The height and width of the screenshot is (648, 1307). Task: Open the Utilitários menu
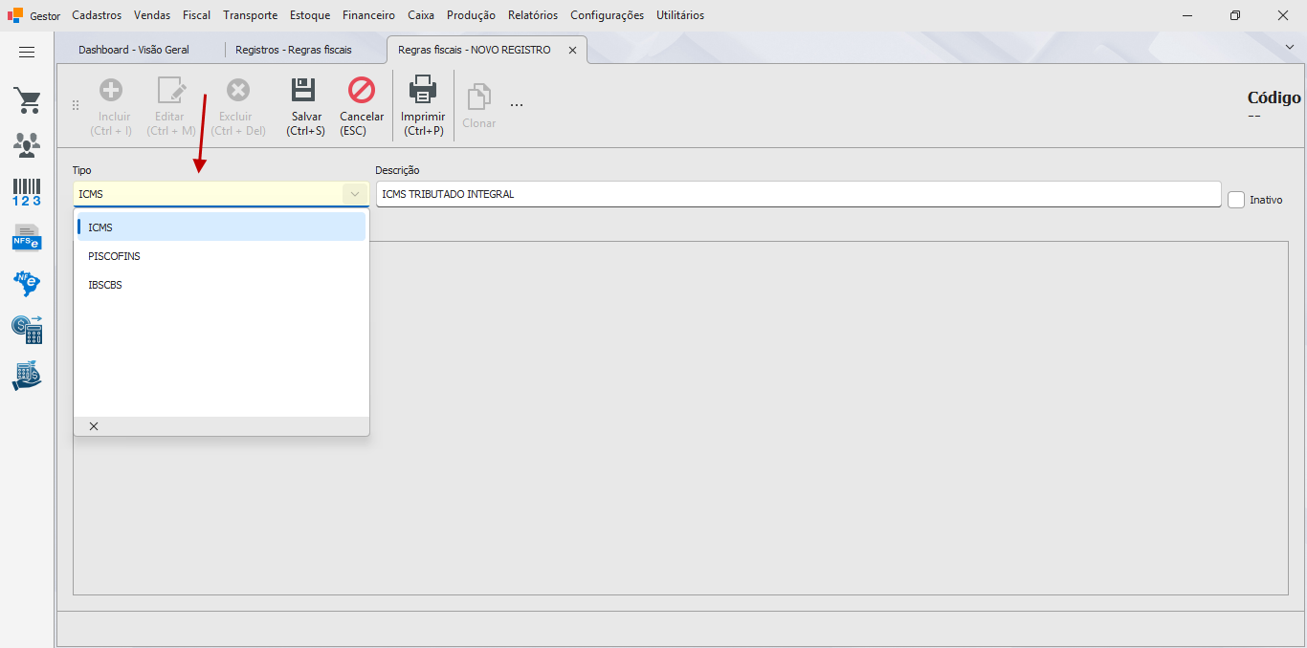tap(680, 15)
